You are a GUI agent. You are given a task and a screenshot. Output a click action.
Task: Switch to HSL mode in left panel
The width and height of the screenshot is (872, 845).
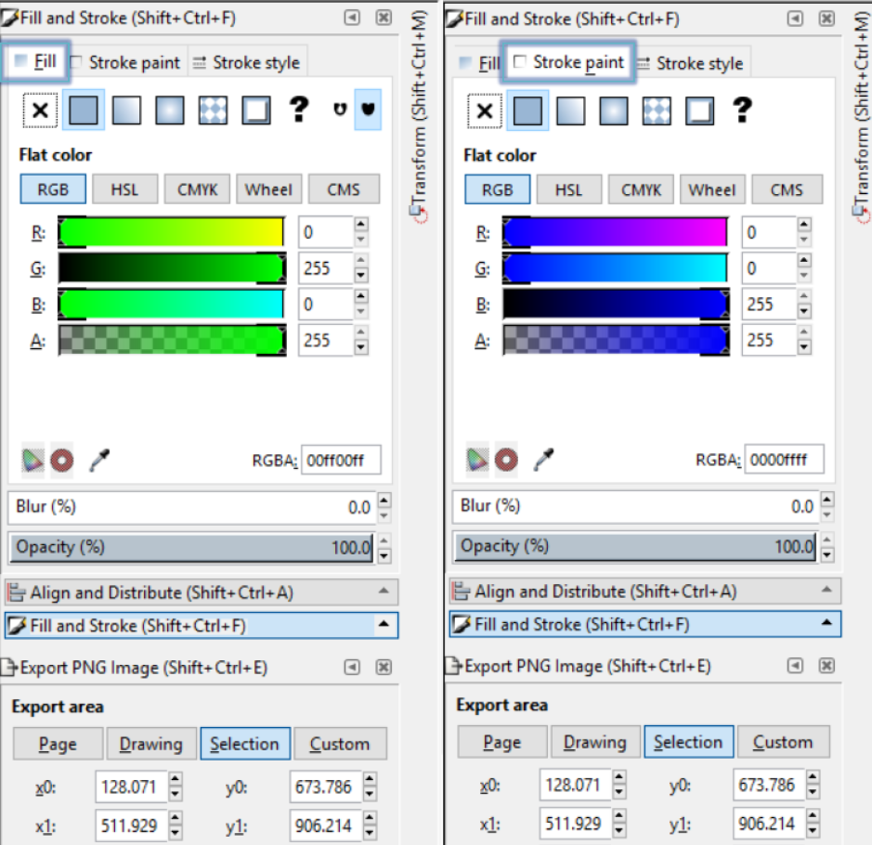[x=124, y=189]
